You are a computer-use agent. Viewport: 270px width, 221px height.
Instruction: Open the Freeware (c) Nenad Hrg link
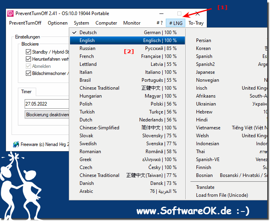coord(45,144)
